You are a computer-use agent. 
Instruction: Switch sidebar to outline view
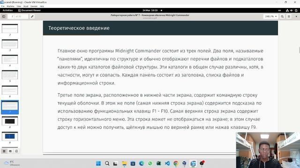click(10, 151)
